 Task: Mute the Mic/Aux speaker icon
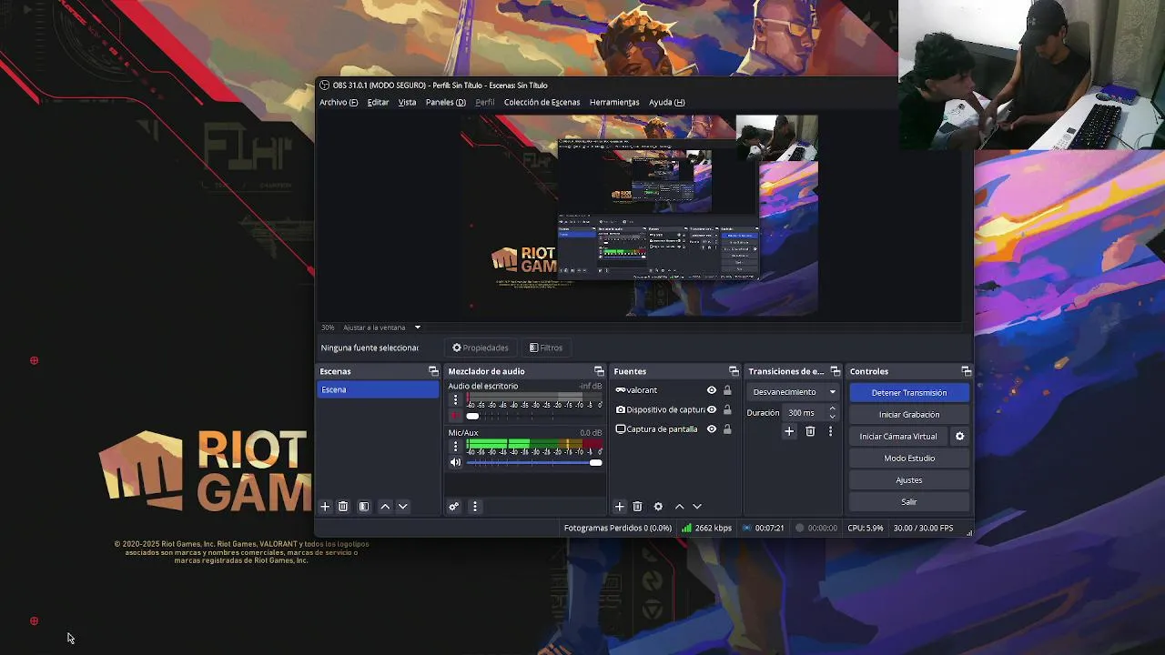(456, 462)
